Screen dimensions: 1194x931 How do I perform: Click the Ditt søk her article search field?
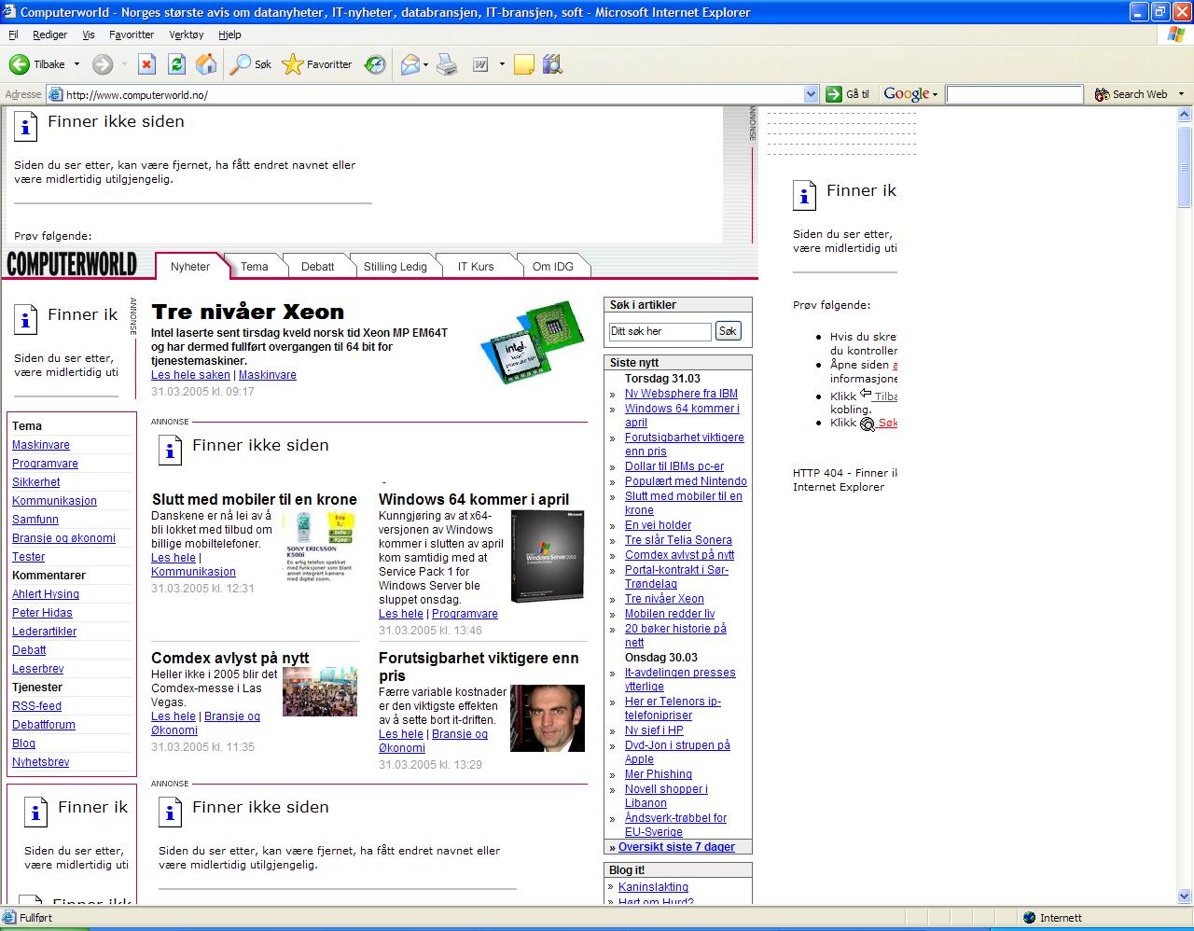tap(660, 331)
